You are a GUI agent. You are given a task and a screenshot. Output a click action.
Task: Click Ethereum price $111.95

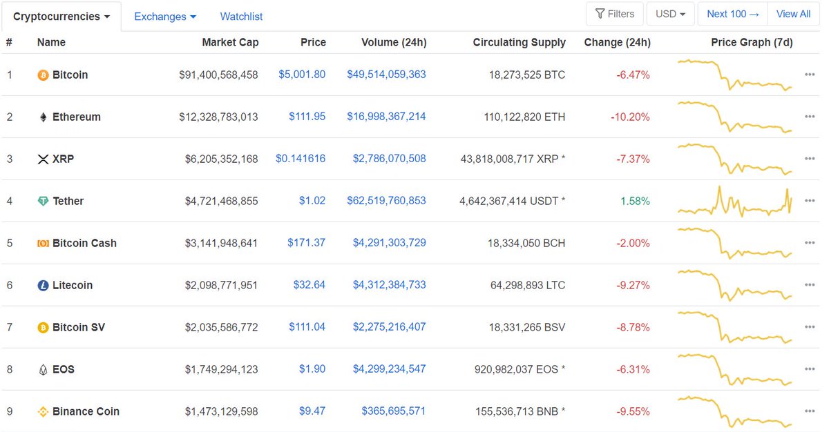click(x=307, y=117)
